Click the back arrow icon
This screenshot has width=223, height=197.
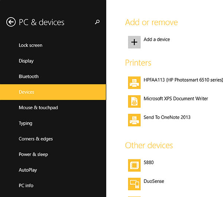[11, 22]
